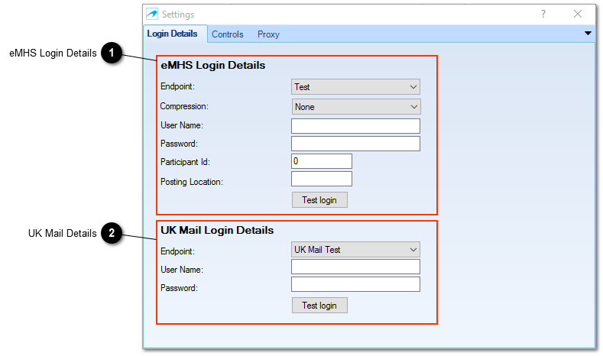
Task: Click the Participant Id label
Action: pos(186,162)
